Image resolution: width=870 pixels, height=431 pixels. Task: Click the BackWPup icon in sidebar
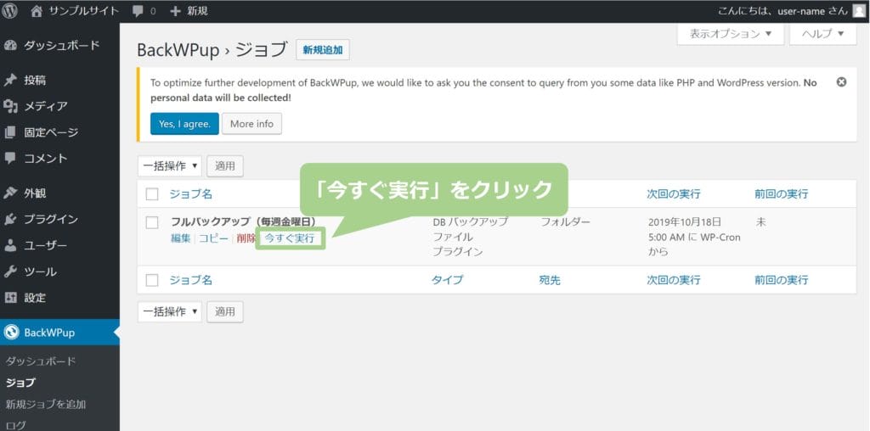pos(11,332)
